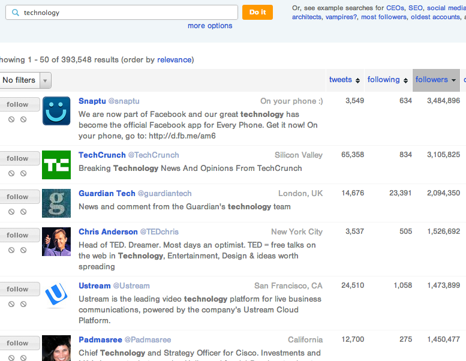Click the magnifier icon in the search box

click(x=15, y=13)
